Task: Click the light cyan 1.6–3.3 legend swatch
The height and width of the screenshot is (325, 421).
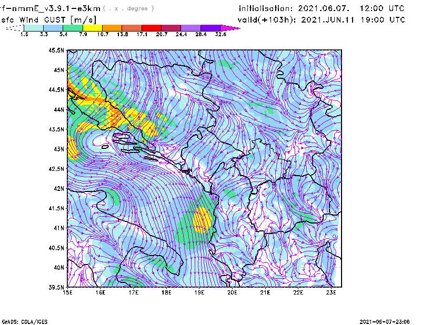Action: (x=34, y=28)
